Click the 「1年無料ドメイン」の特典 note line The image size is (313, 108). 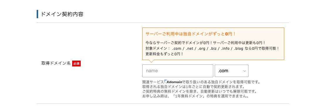pyautogui.click(x=196, y=96)
